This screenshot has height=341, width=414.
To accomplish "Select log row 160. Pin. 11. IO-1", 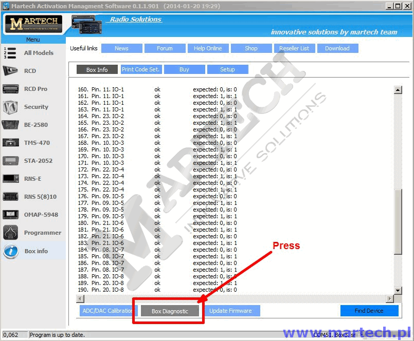I will point(157,89).
